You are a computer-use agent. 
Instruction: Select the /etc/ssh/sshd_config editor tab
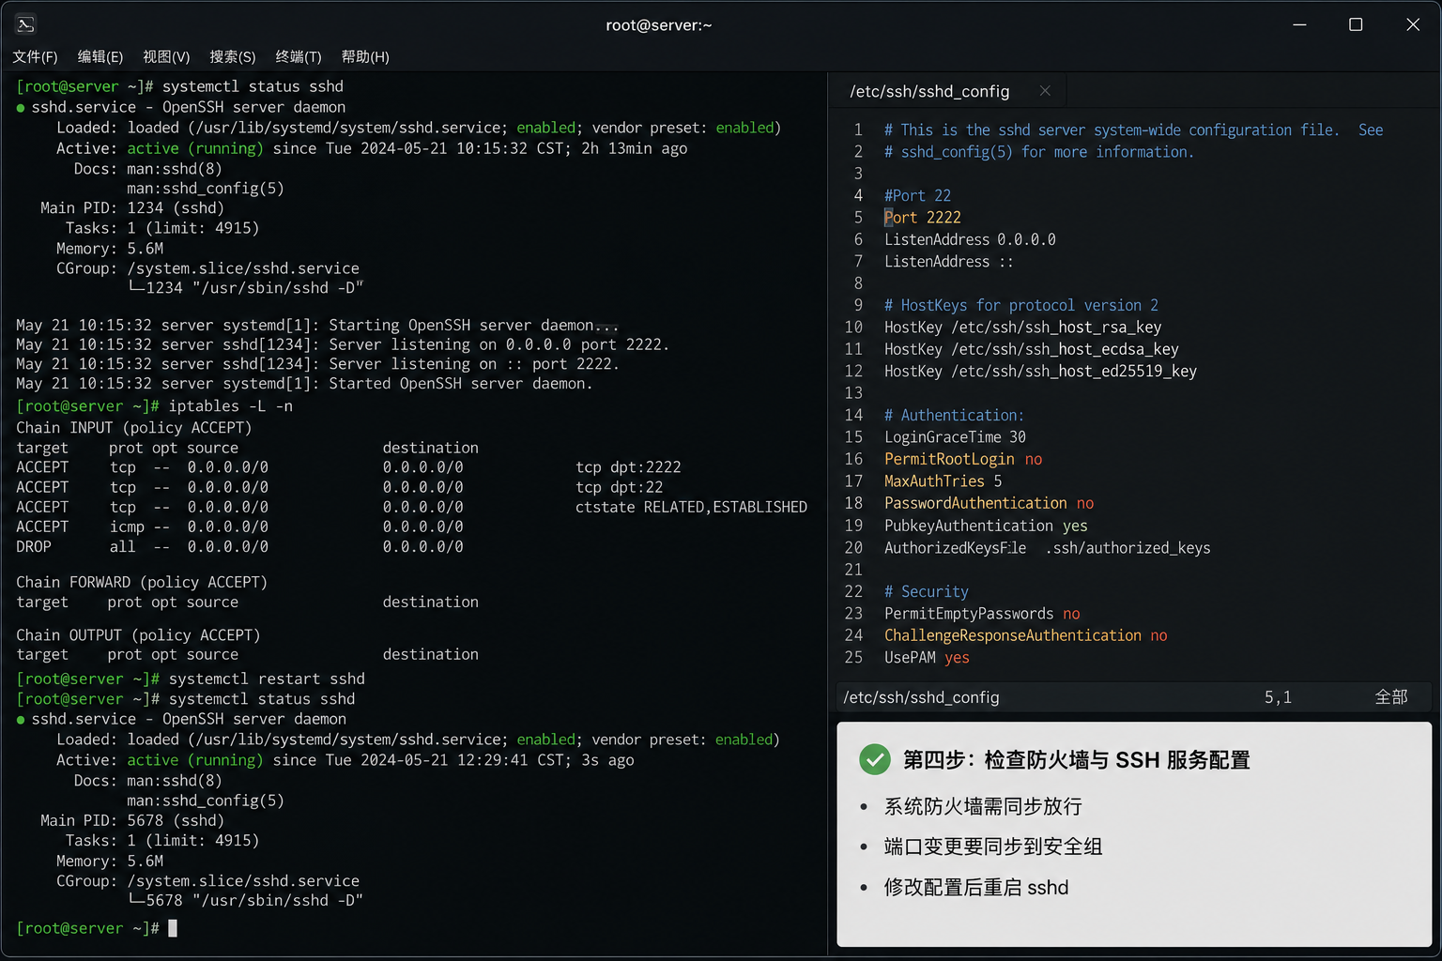point(929,91)
